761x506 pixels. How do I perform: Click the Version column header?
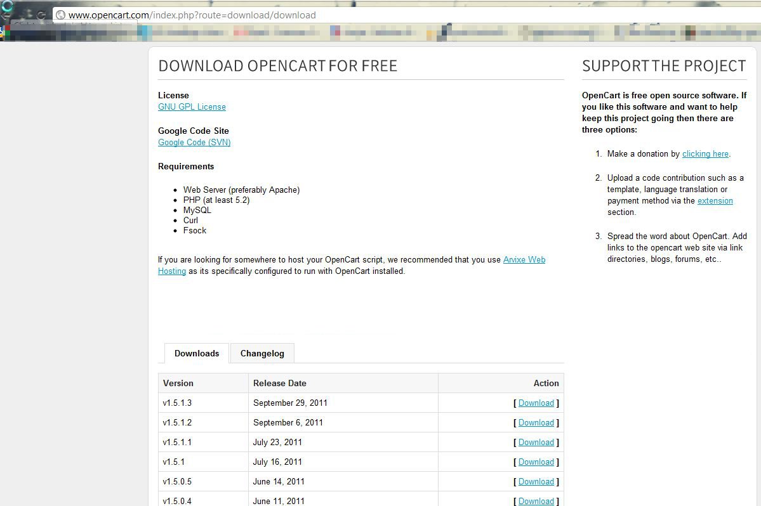(x=178, y=384)
